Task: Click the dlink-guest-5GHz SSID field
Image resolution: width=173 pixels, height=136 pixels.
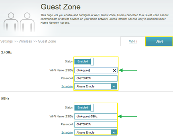Action: click(x=96, y=116)
